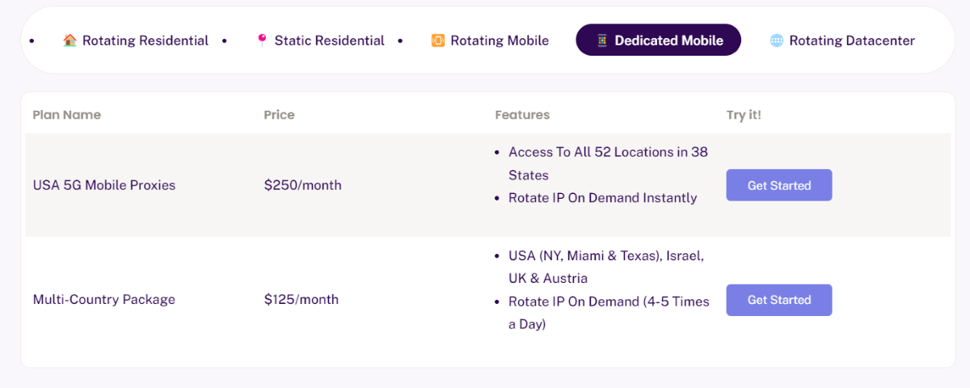Viewport: 970px width, 388px height.
Task: Switch to the Static Residential tab
Action: coord(321,40)
